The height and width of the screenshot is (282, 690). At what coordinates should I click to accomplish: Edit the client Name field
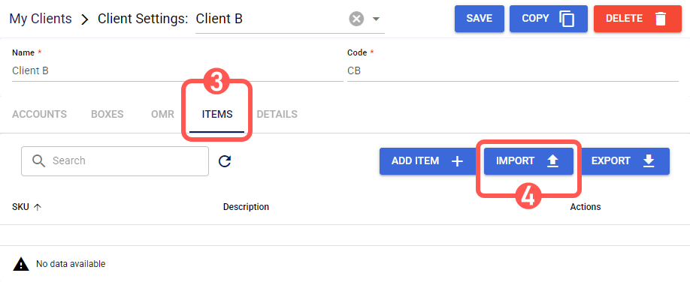click(x=177, y=70)
